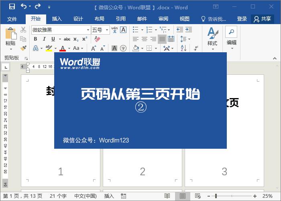Click the character border A icon
This screenshot has height=201, width=281.
click(123, 30)
